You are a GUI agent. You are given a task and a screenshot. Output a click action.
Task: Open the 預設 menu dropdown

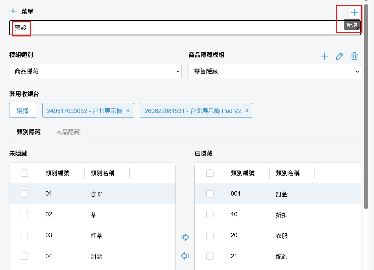coord(185,28)
